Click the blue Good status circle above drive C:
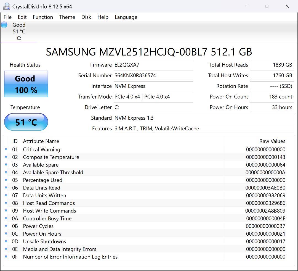Screen dimensions: 298x271 point(4,25)
